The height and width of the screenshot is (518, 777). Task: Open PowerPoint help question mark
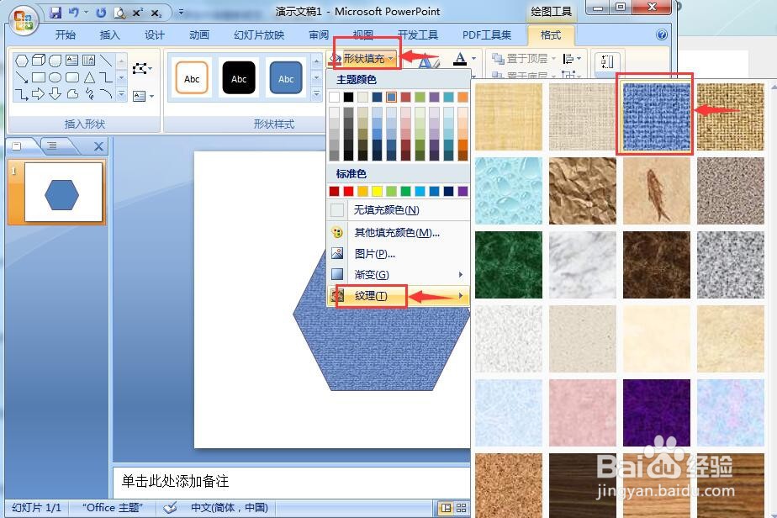tap(662, 34)
